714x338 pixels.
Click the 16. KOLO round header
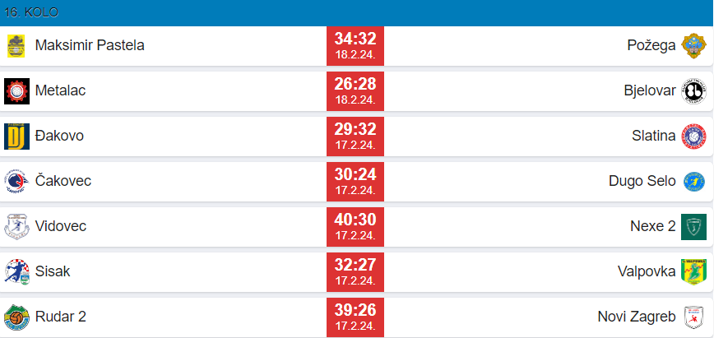pos(30,12)
